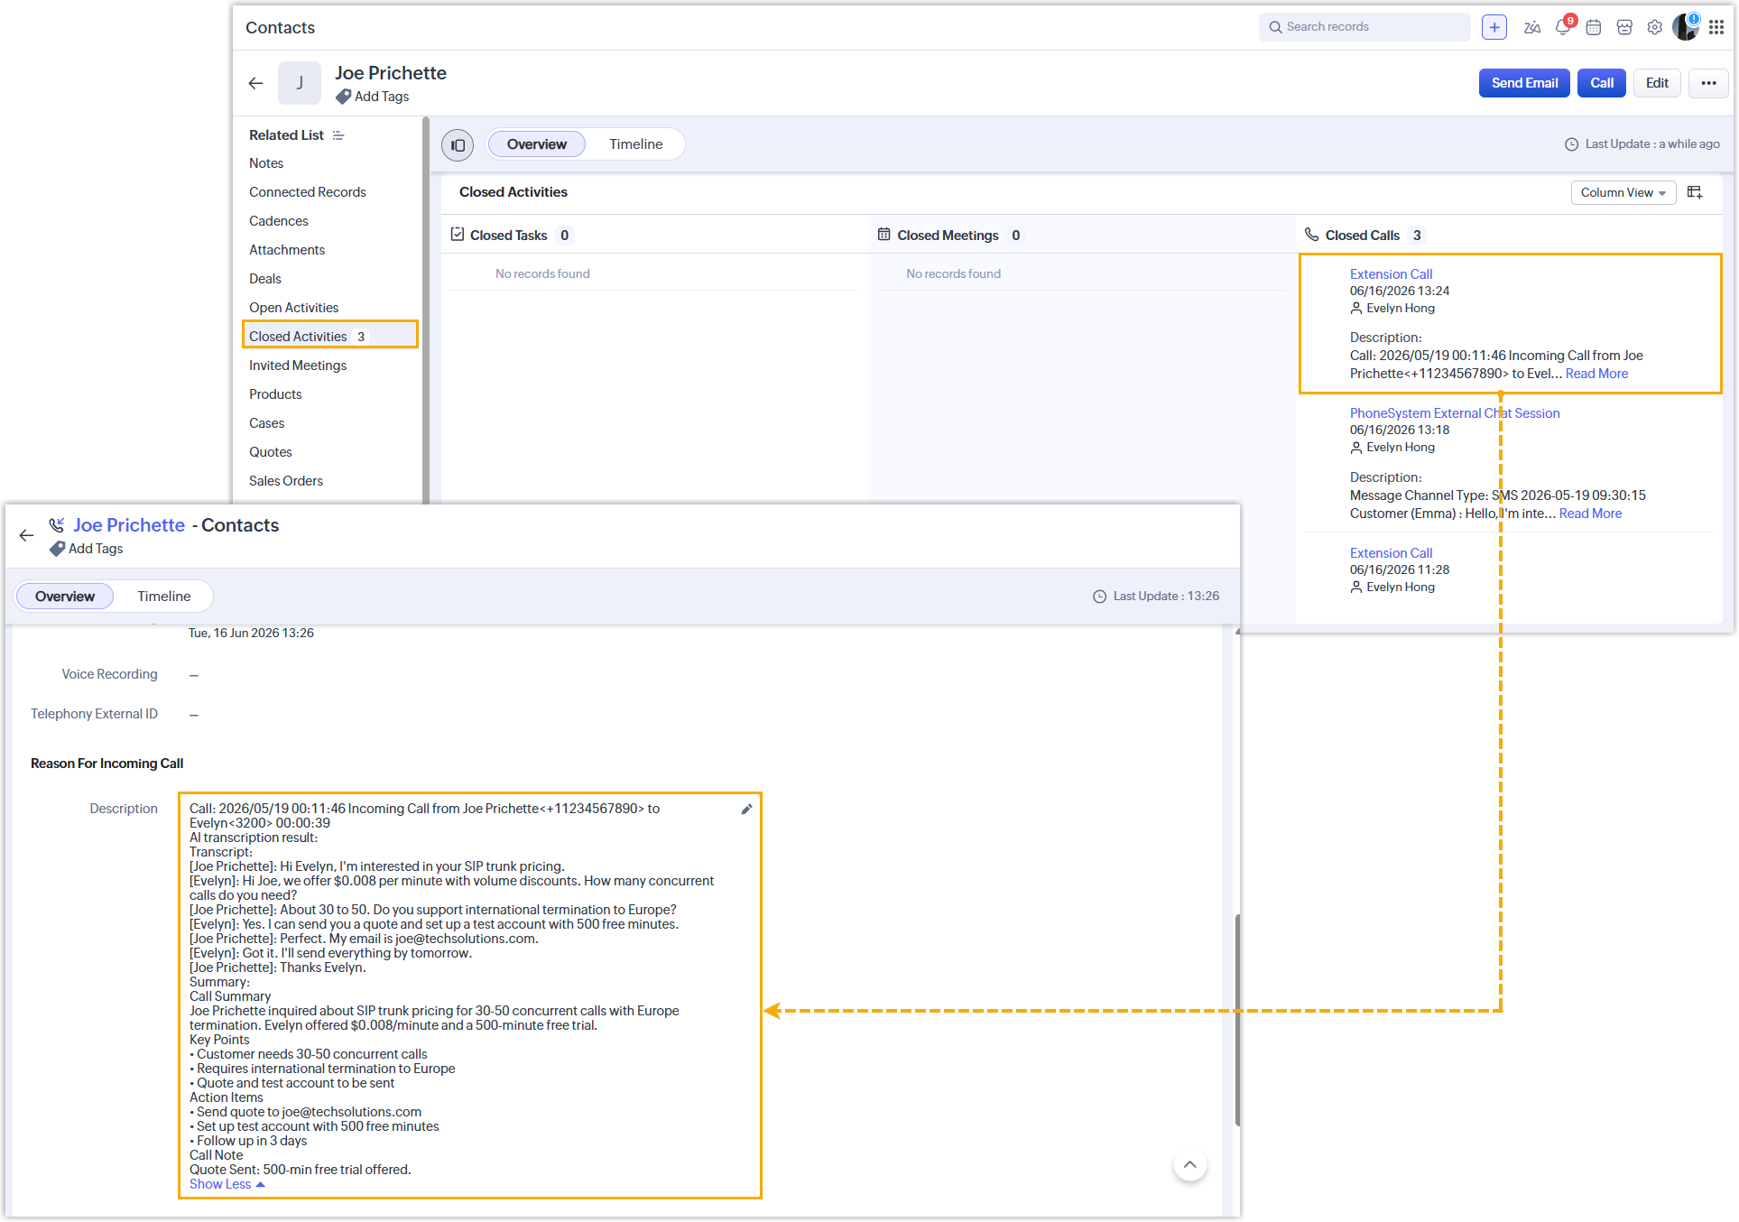Image resolution: width=1739 pixels, height=1222 pixels.
Task: Open Sales Orders in Related List
Action: click(286, 481)
